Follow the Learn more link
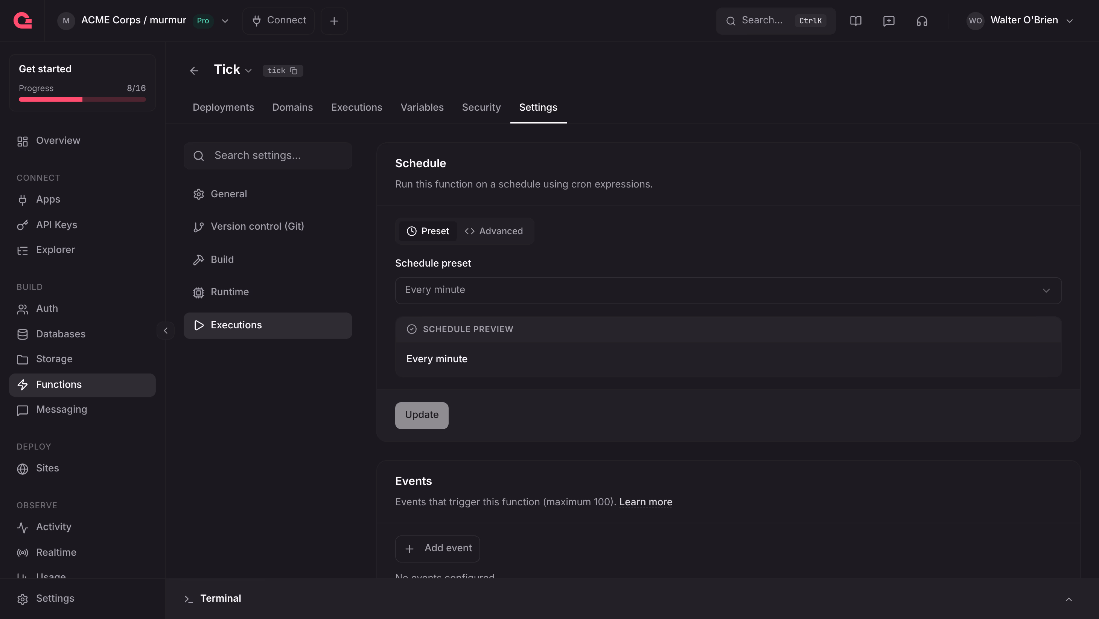This screenshot has height=619, width=1099. tap(645, 502)
